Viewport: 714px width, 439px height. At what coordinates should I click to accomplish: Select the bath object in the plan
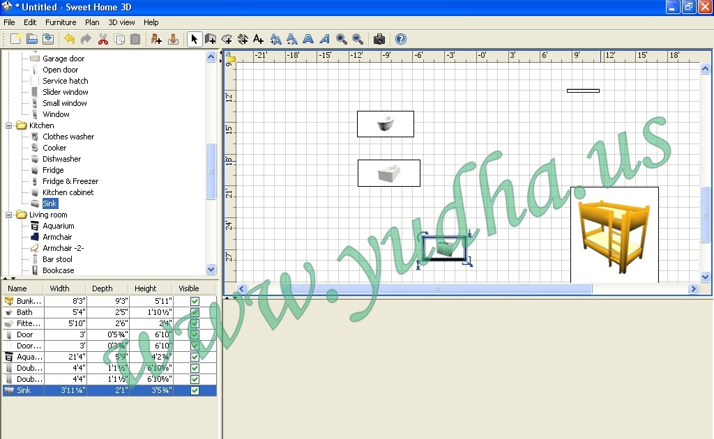tap(386, 124)
